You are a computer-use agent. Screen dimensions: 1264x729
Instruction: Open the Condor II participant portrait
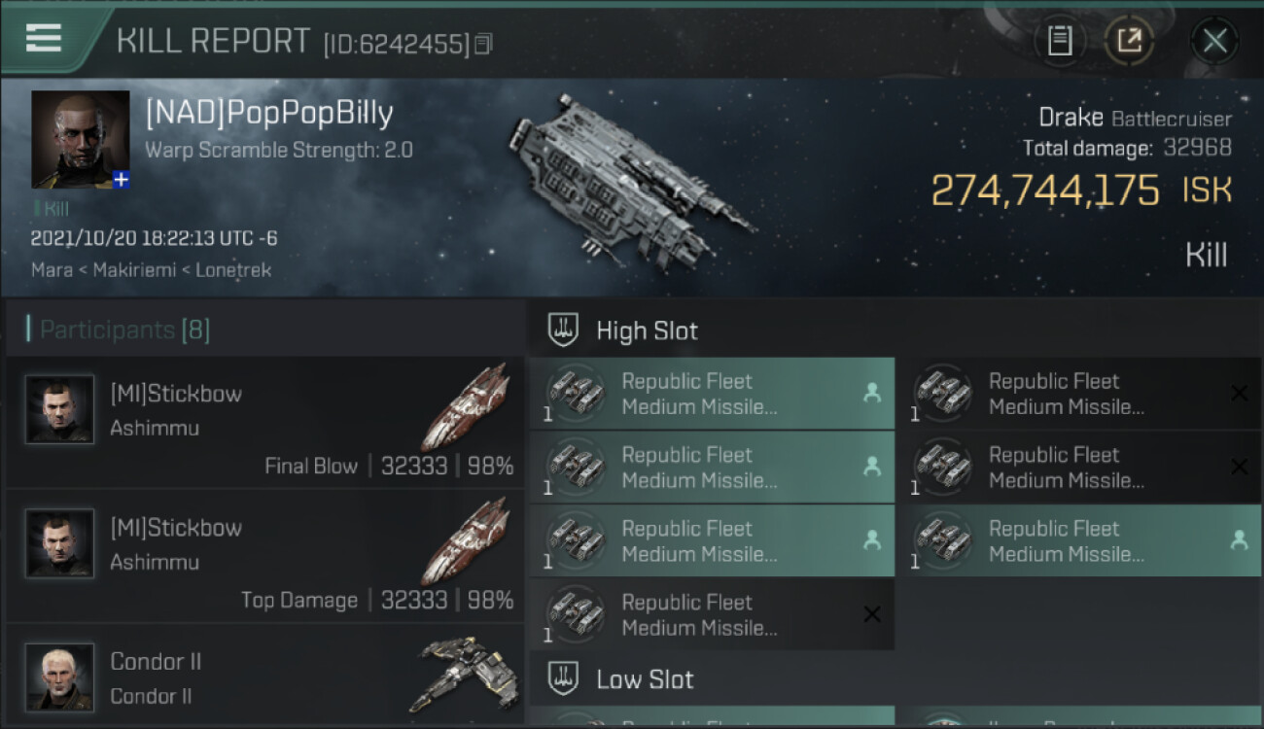[60, 677]
